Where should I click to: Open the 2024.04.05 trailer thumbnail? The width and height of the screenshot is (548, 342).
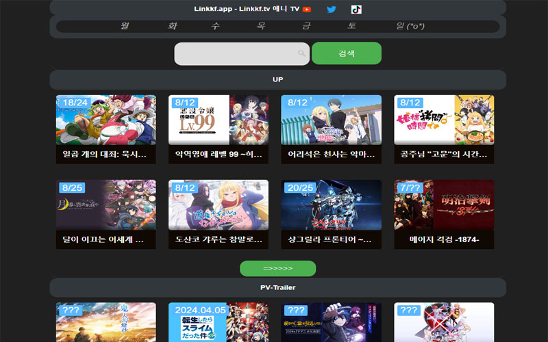tap(219, 322)
